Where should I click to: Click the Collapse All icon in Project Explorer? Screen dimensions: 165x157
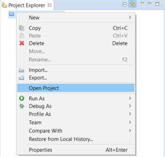tap(125, 4)
